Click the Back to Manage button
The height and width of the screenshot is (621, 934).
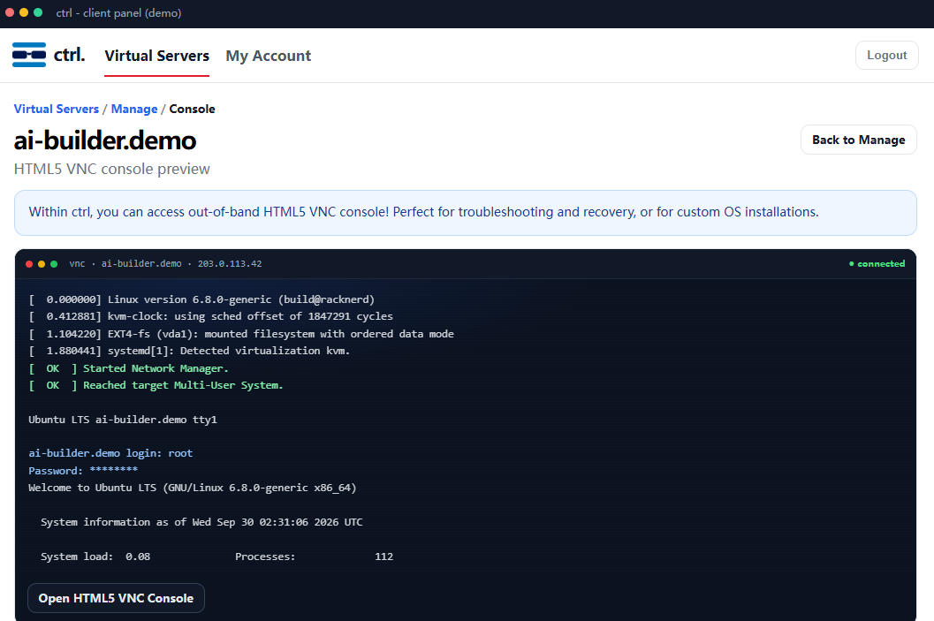pyautogui.click(x=858, y=140)
